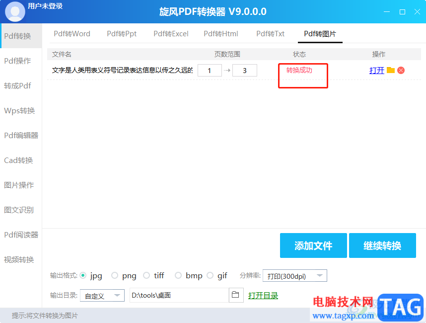This screenshot has height=323, width=426.
Task: Click the 打开 link in the file row
Action: coord(376,71)
